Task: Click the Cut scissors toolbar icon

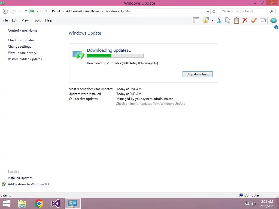Action: click(219, 20)
